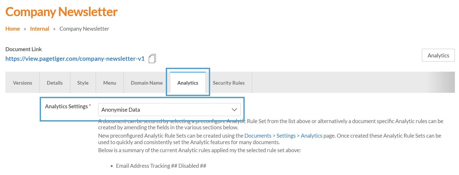This screenshot has width=459, height=175.
Task: Select the Style tab
Action: pyautogui.click(x=83, y=83)
